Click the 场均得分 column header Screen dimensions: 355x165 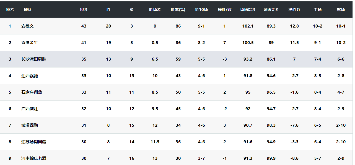point(248,10)
